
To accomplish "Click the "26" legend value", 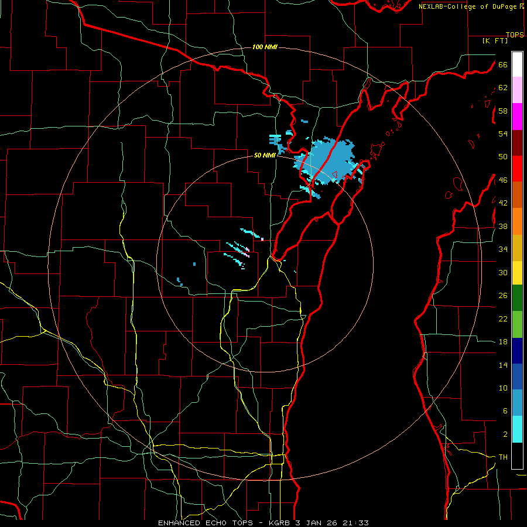I will click(x=502, y=296).
